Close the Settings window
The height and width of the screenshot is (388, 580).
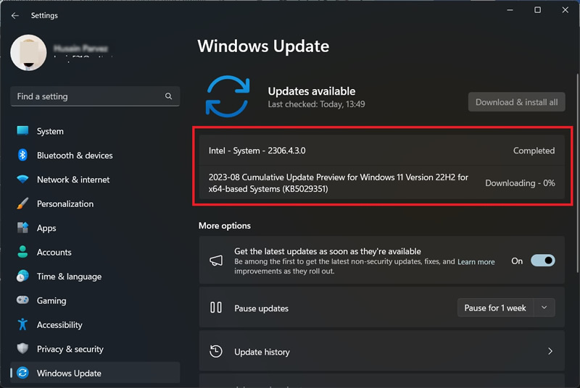pos(565,10)
